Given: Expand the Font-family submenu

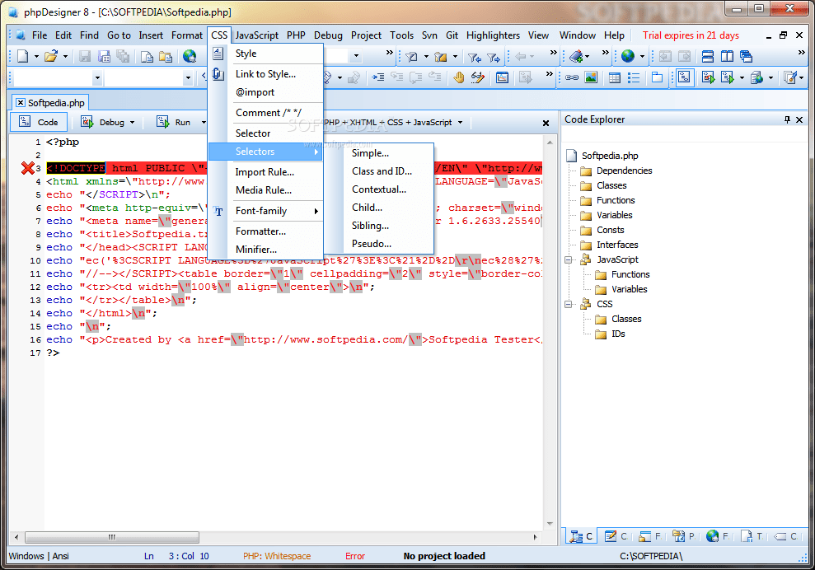Looking at the screenshot, I should [265, 210].
